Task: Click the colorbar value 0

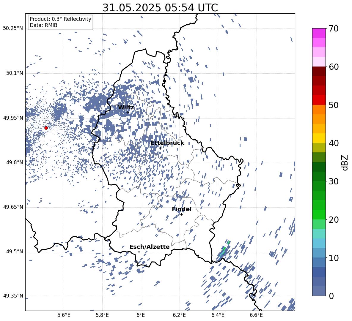Action: [331, 296]
